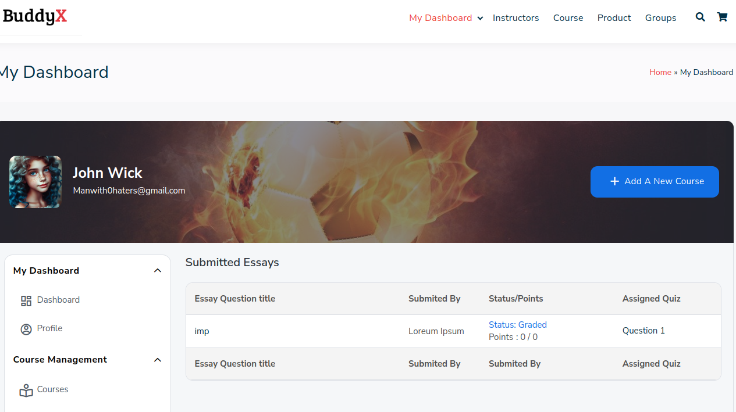This screenshot has width=736, height=412.
Task: Open the Instructors menu item
Action: (x=515, y=18)
